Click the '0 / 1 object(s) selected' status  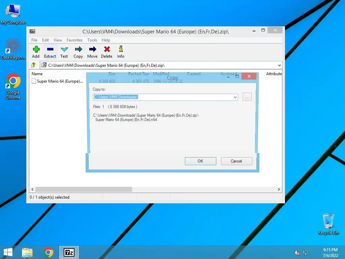coord(50,197)
